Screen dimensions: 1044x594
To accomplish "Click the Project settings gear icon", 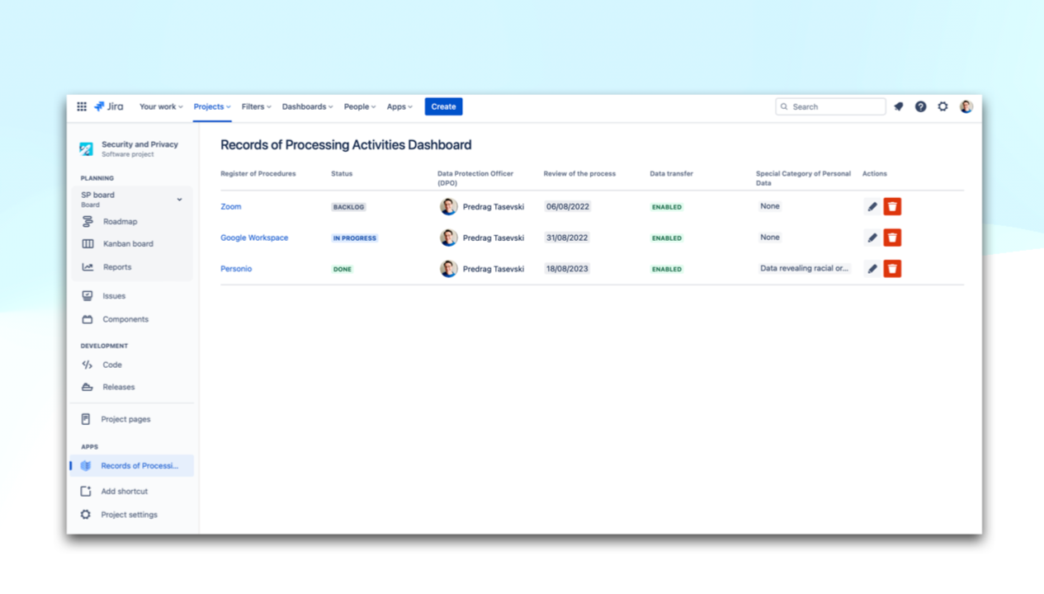I will 86,515.
